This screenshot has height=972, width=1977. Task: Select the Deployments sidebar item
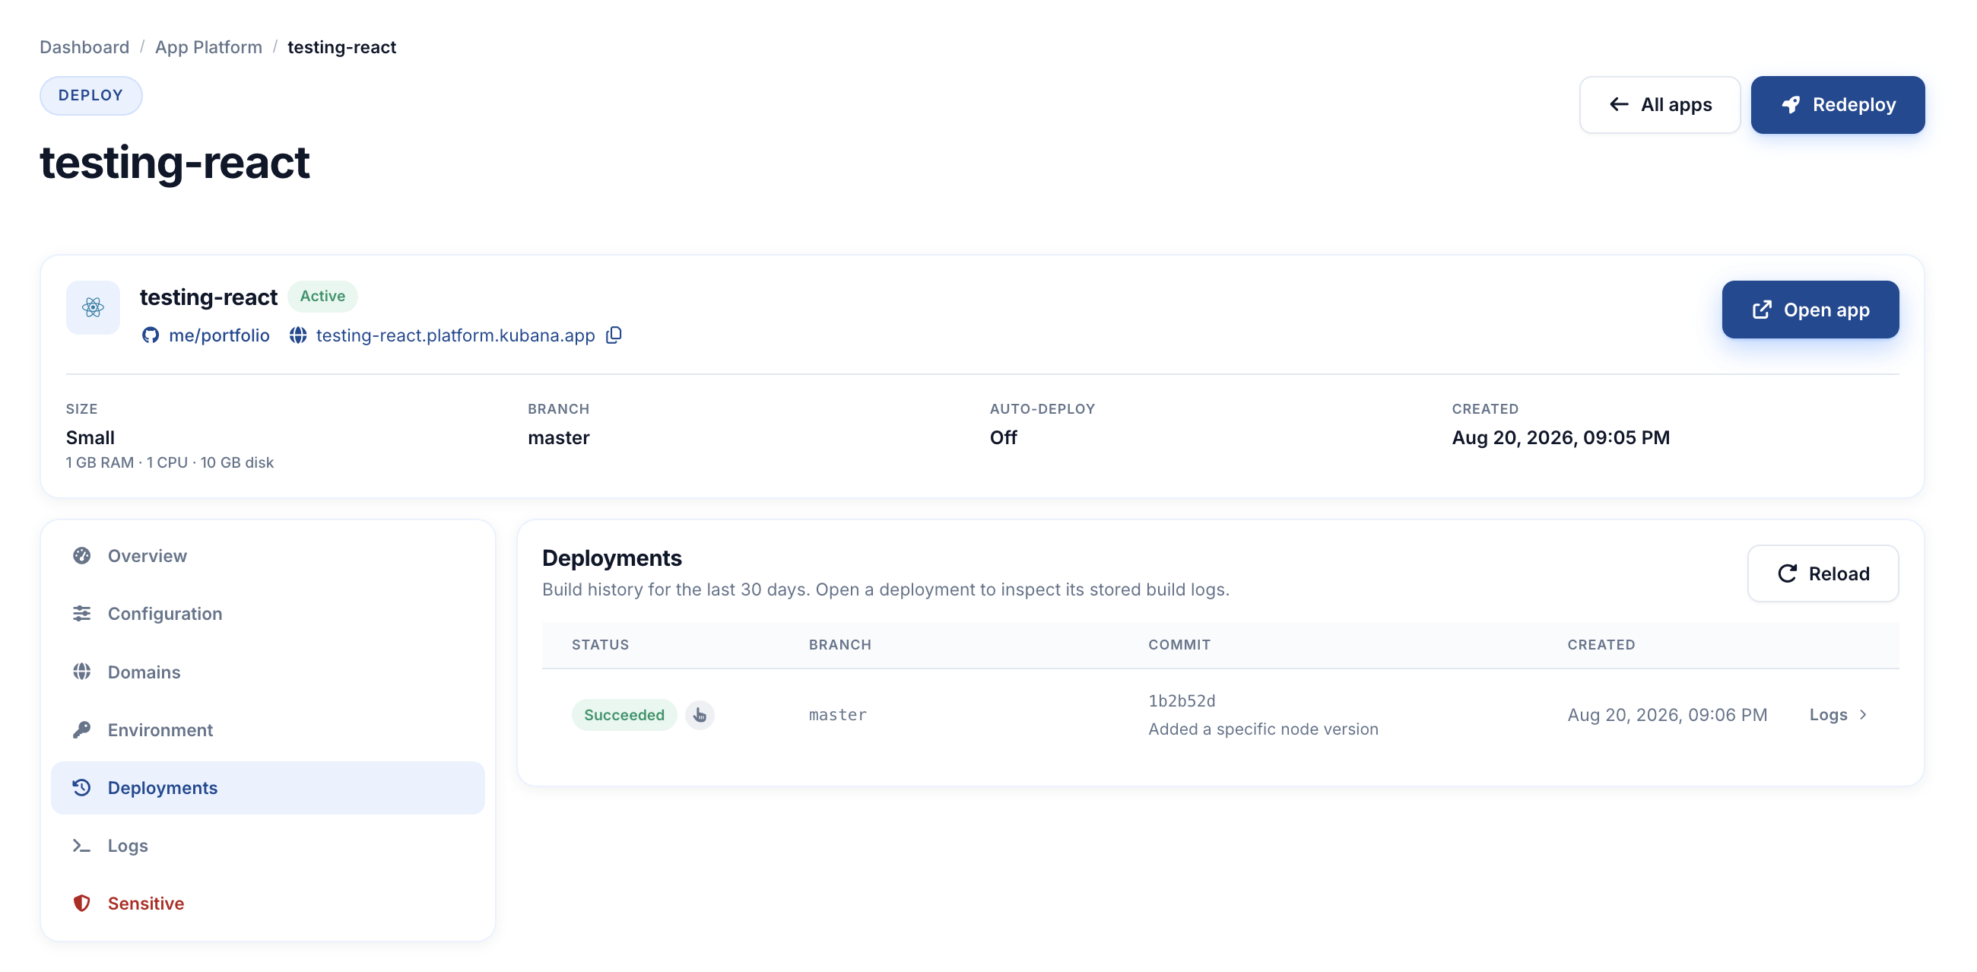268,788
